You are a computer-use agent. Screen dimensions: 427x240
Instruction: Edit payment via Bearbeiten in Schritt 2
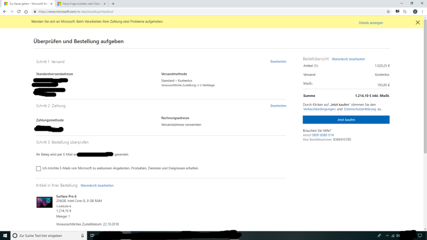pyautogui.click(x=278, y=106)
